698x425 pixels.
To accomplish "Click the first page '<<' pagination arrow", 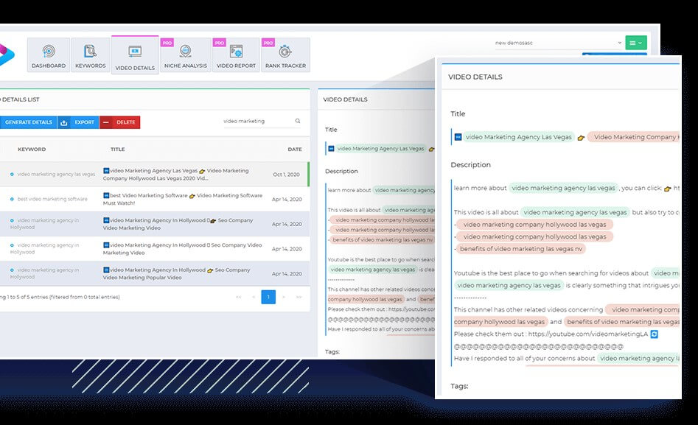I will click(x=239, y=297).
